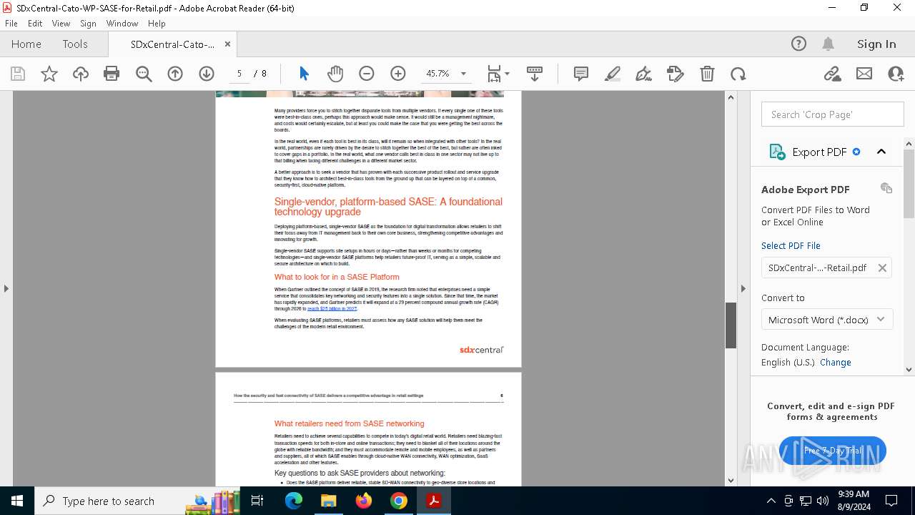Image resolution: width=915 pixels, height=515 pixels.
Task: Zoom out with minus button
Action: (x=367, y=74)
